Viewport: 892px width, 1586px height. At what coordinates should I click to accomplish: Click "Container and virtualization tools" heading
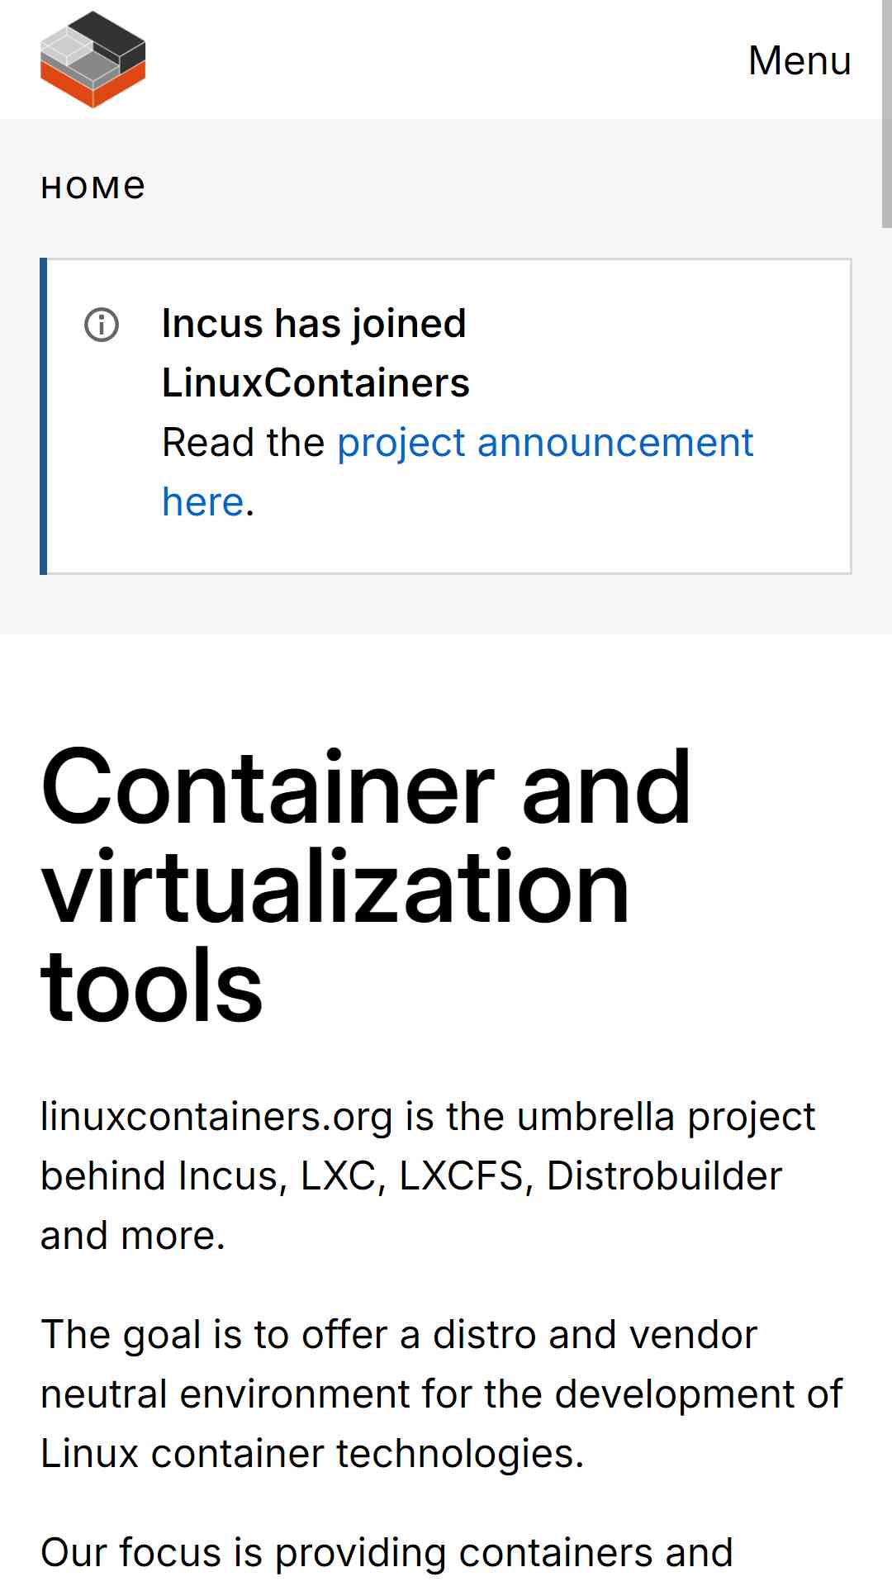pyautogui.click(x=366, y=885)
